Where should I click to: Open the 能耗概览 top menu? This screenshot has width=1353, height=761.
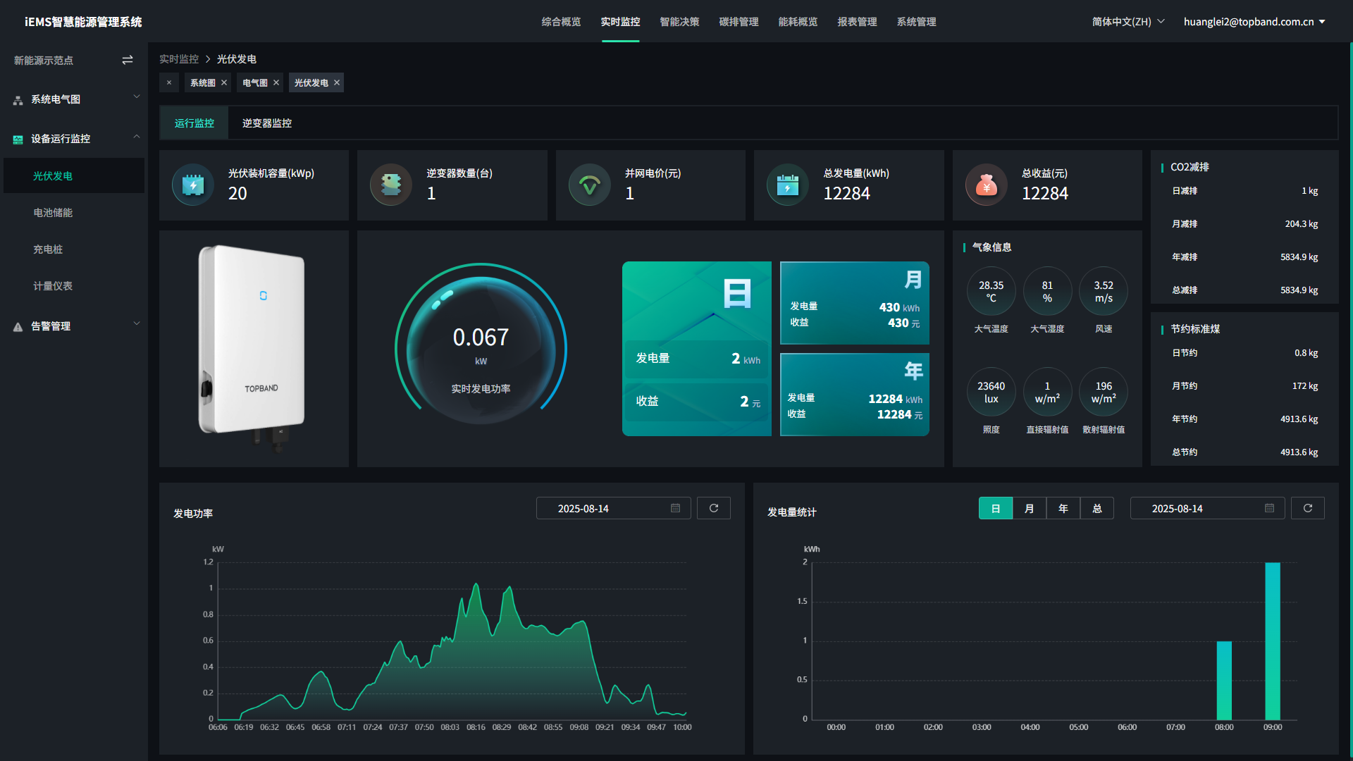(x=798, y=22)
